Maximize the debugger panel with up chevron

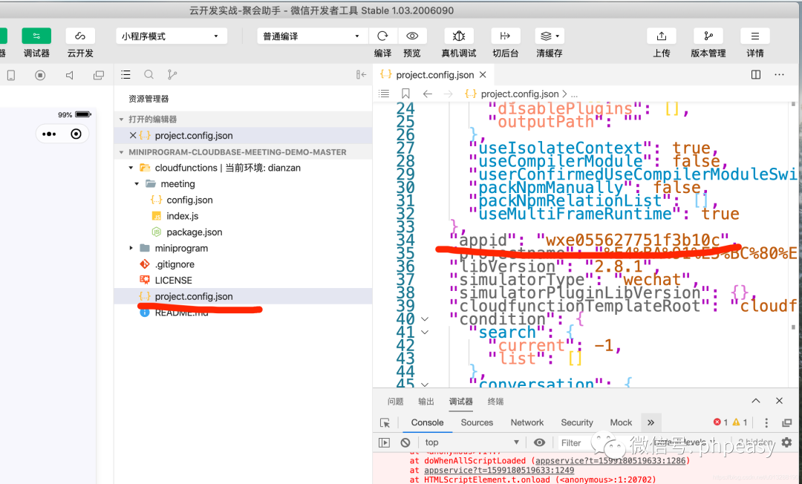click(755, 401)
